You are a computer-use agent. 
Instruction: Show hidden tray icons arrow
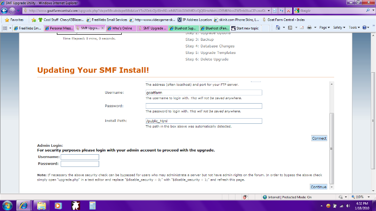tap(321, 206)
